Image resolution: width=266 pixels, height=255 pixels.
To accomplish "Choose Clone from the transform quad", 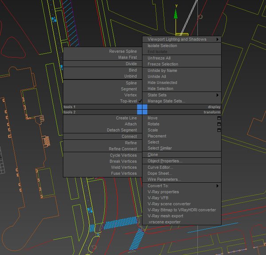I will 153,155.
